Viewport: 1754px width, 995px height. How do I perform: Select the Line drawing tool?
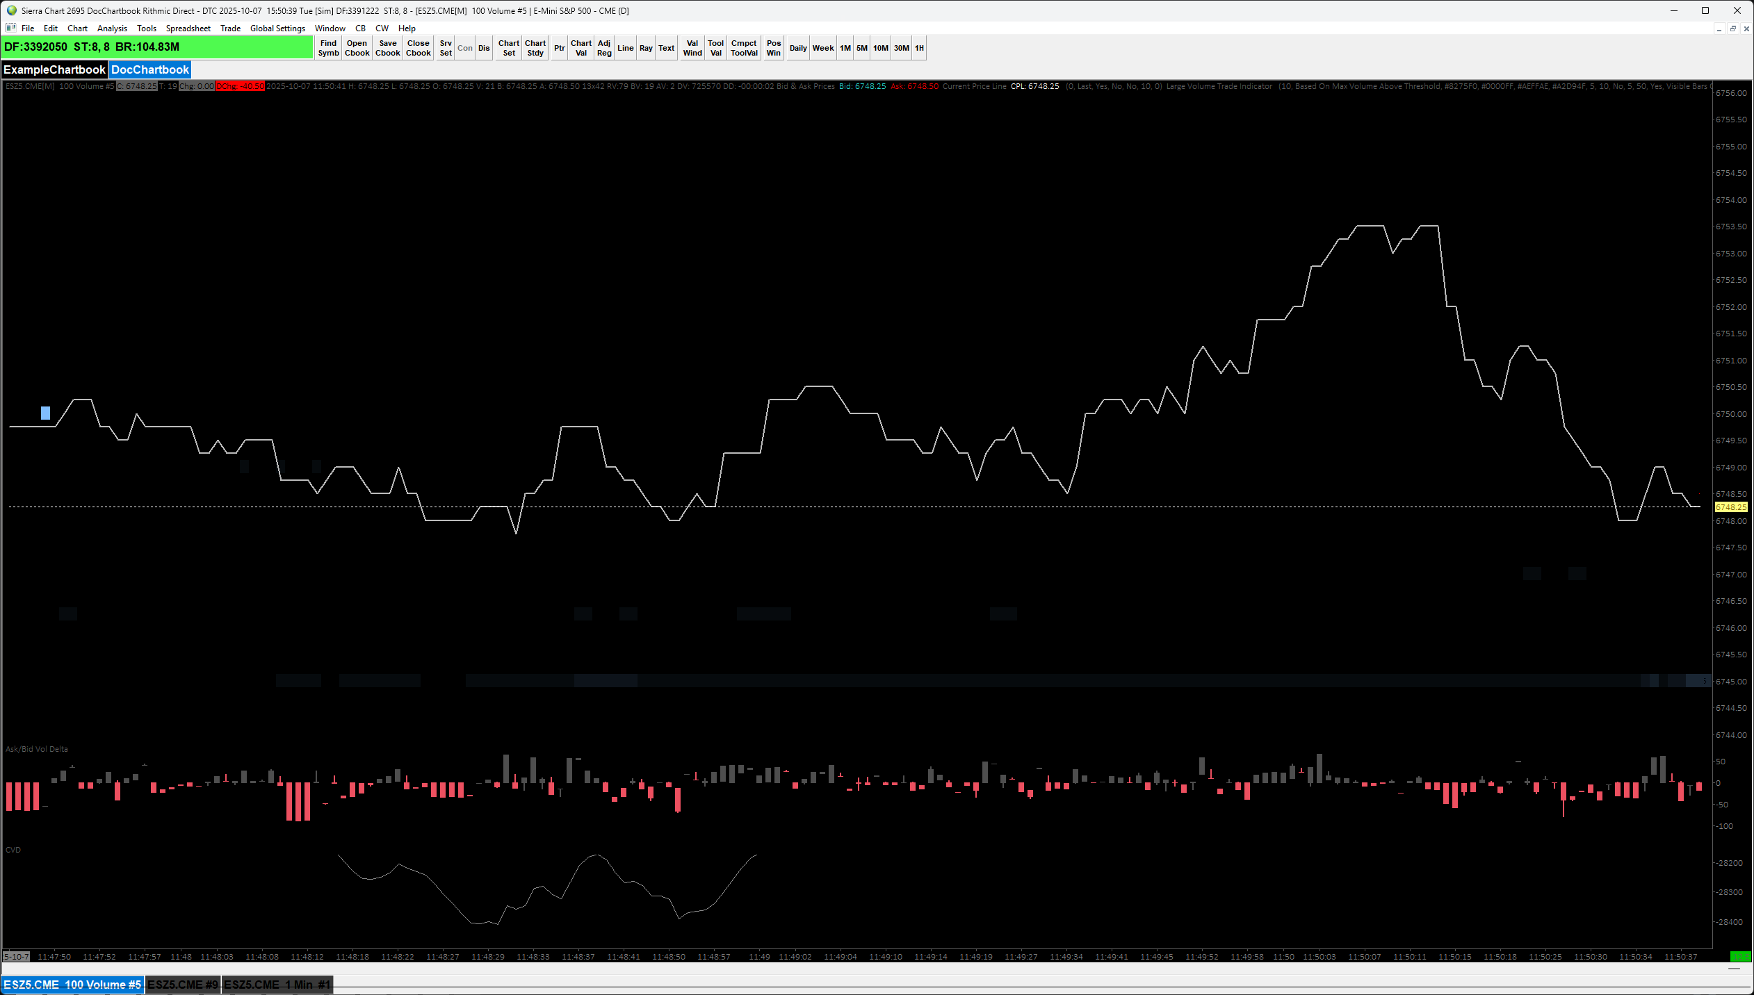point(625,48)
